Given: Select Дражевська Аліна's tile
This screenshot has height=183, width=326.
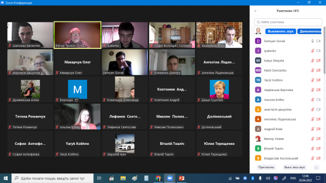Looking at the screenshot, I should point(30,89).
